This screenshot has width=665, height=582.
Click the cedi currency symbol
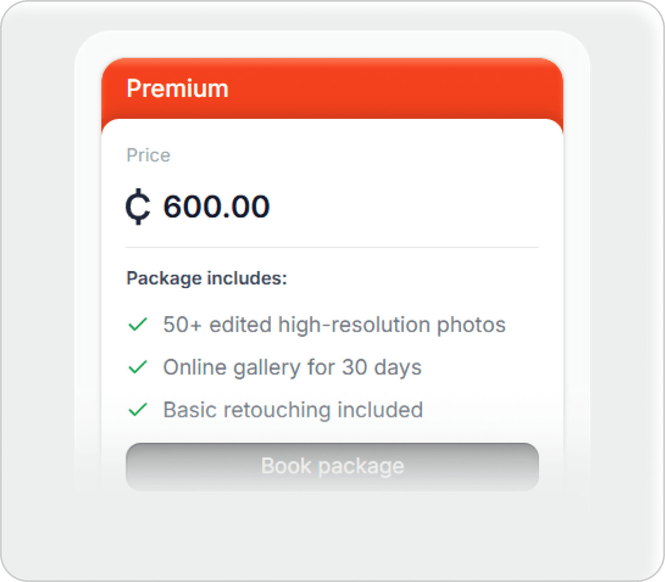coord(139,207)
